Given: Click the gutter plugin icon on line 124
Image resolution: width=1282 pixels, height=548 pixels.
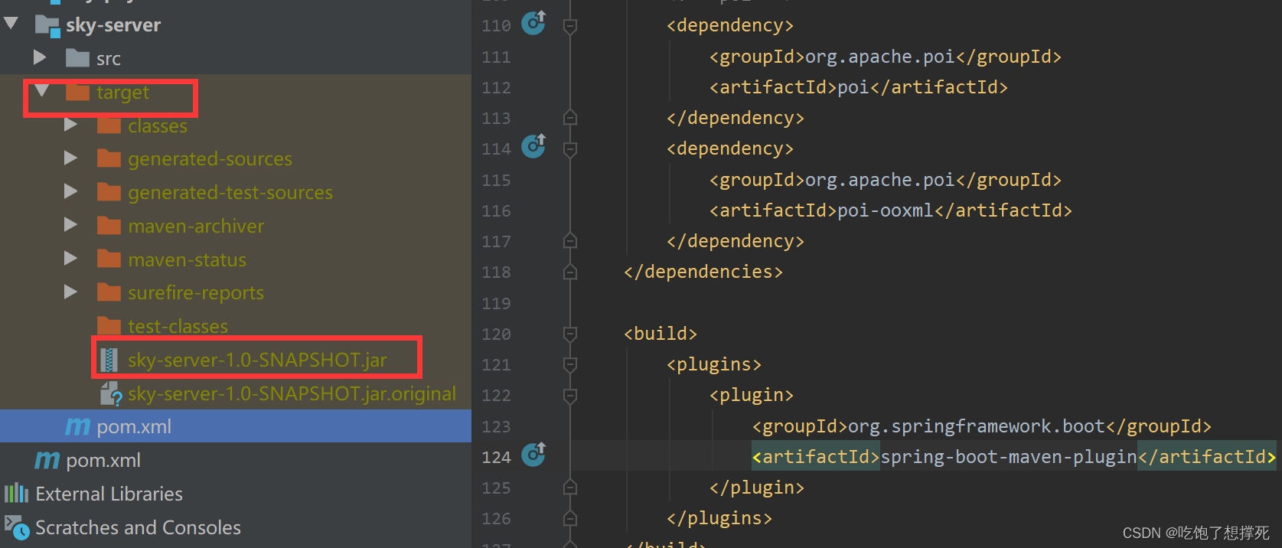Looking at the screenshot, I should click(x=533, y=454).
